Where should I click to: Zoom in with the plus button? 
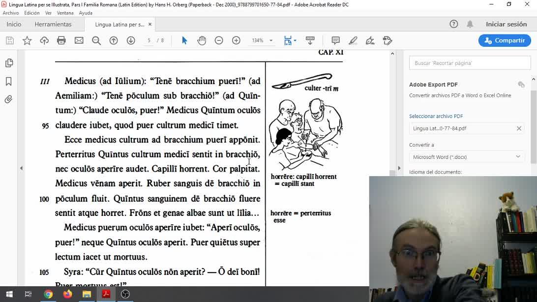click(237, 40)
